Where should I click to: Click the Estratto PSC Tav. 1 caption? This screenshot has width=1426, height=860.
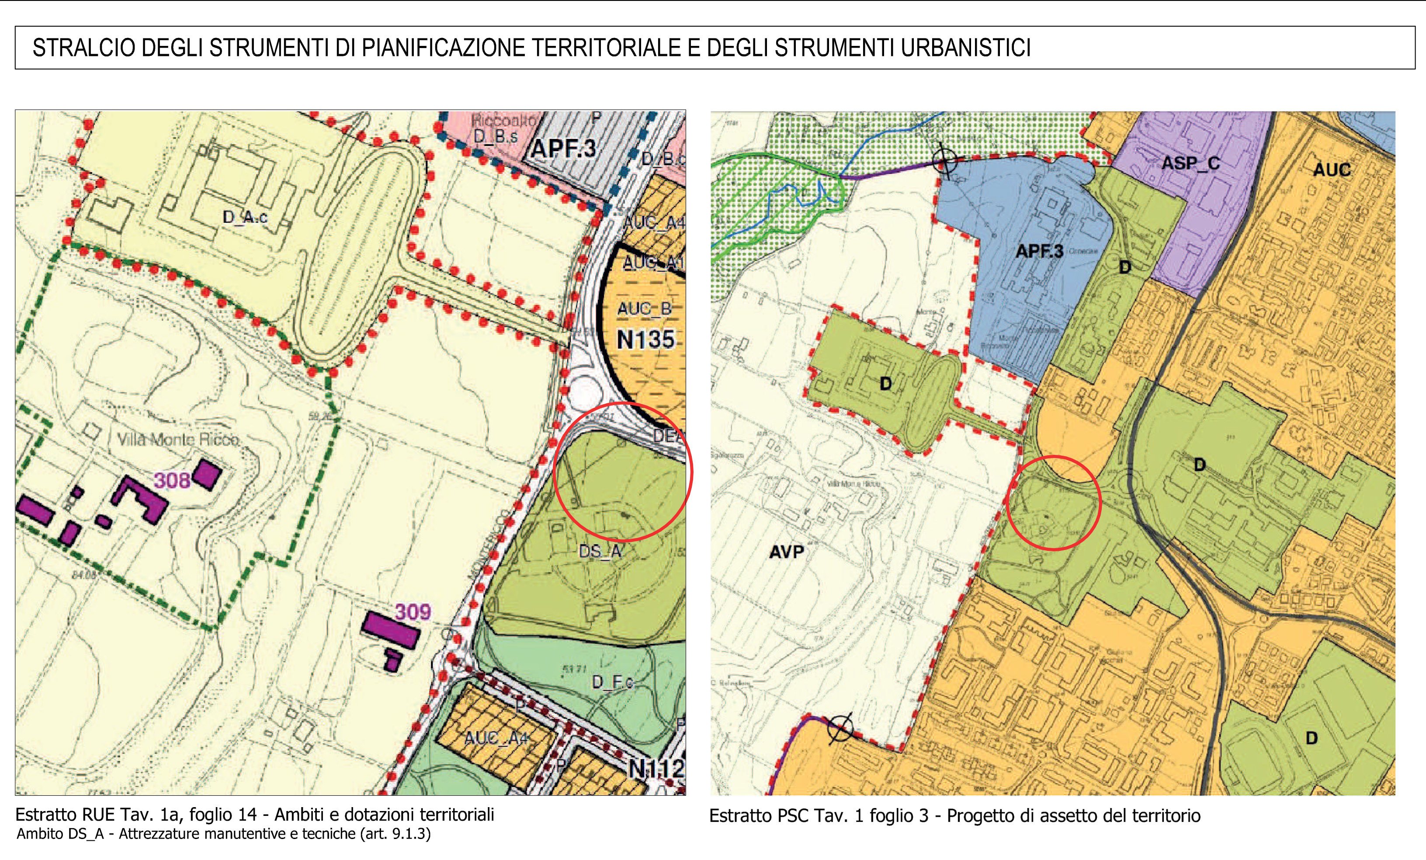pyautogui.click(x=955, y=815)
